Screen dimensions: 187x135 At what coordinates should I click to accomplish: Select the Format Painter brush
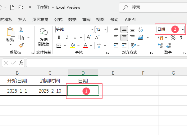pos(21,45)
